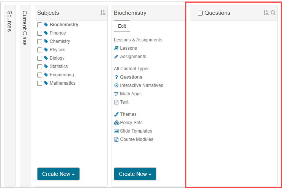This screenshot has width=282, height=188.
Task: Click the tag icon next to Biochemistry
Action: pyautogui.click(x=46, y=25)
